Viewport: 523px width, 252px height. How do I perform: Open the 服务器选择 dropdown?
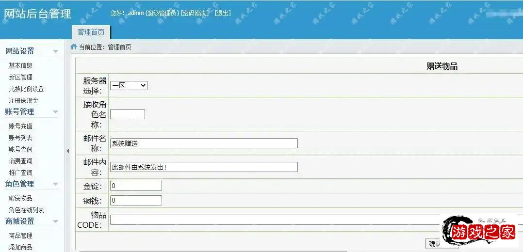129,85
